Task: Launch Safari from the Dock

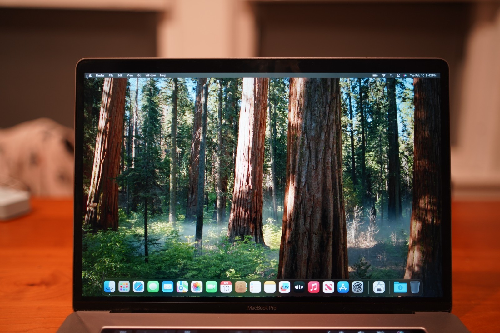Action: 138,287
